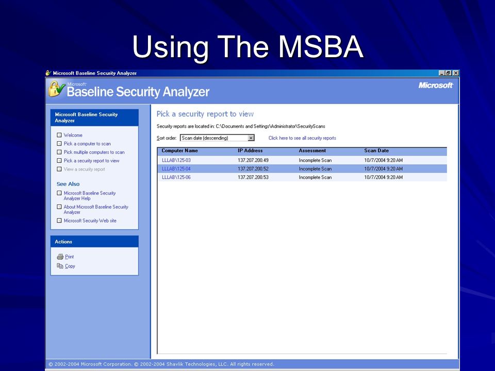
Task: Click the Computer Name column header
Action: [x=179, y=151]
